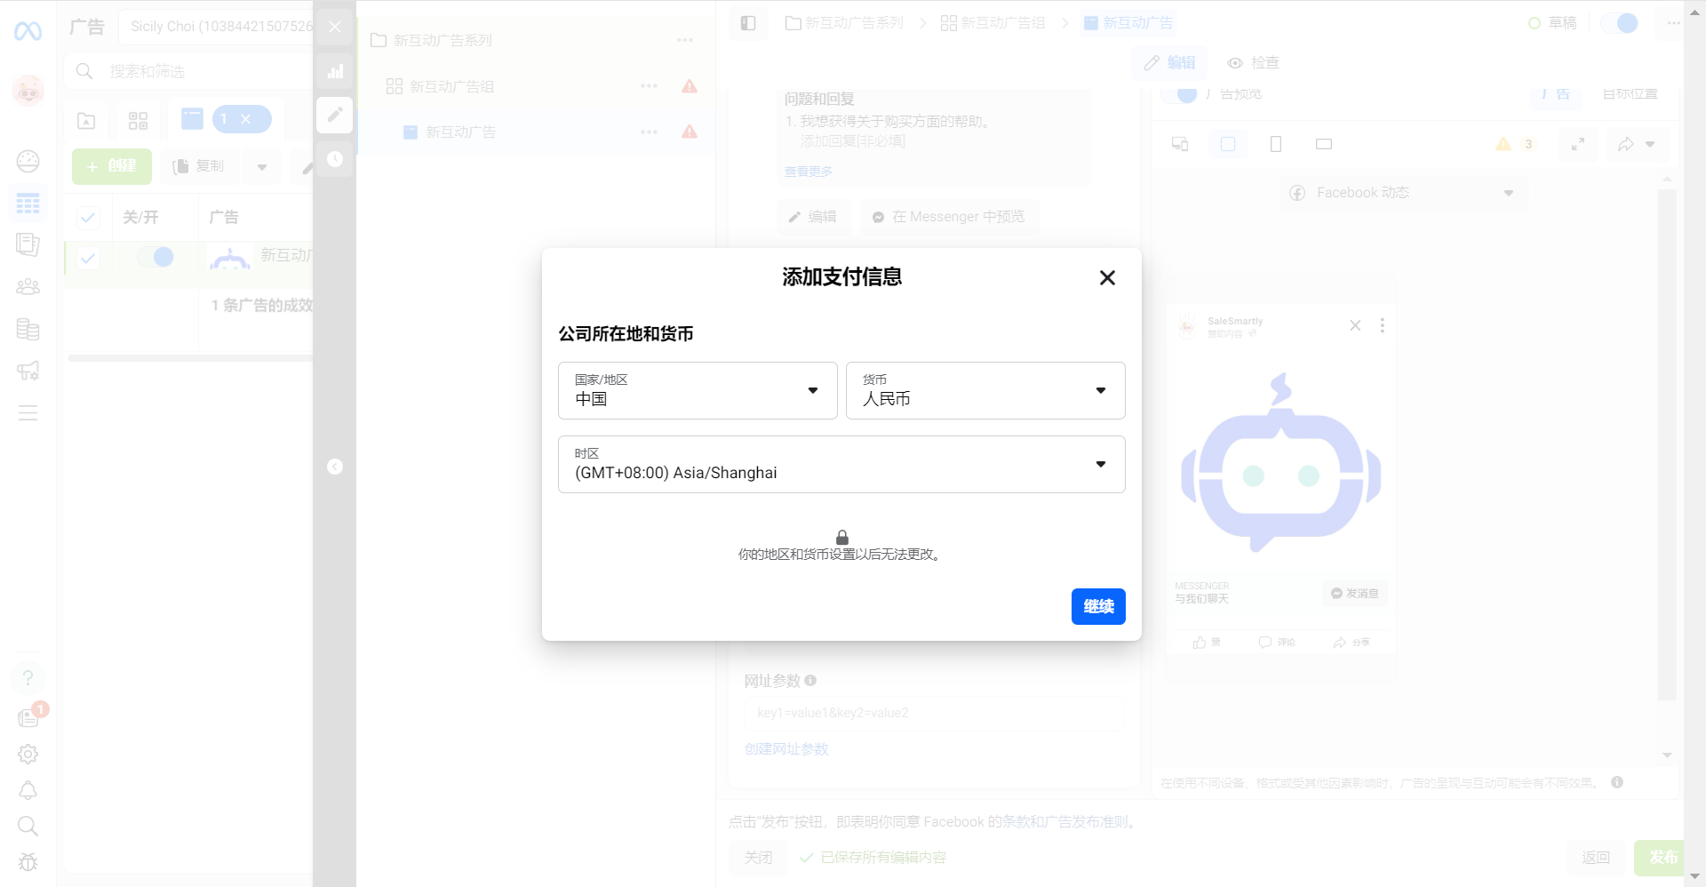Click the preview pane vertical scrollbar
Screen dimensions: 1706x887
[x=1667, y=444]
